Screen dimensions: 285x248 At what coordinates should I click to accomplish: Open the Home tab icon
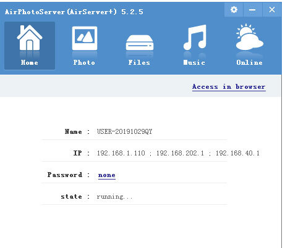tap(30, 46)
